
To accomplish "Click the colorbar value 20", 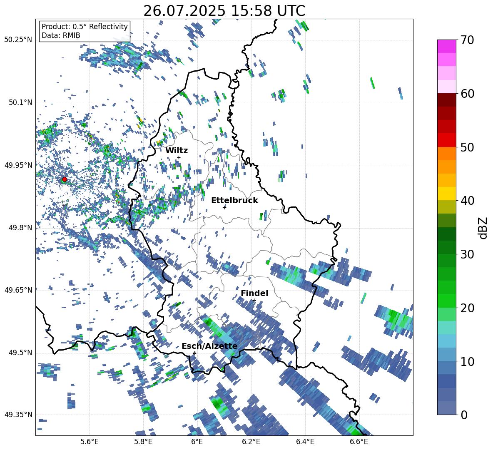I will 467,308.
